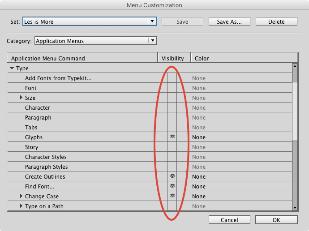Select the Change Case label
This screenshot has width=309, height=231.
pos(42,197)
